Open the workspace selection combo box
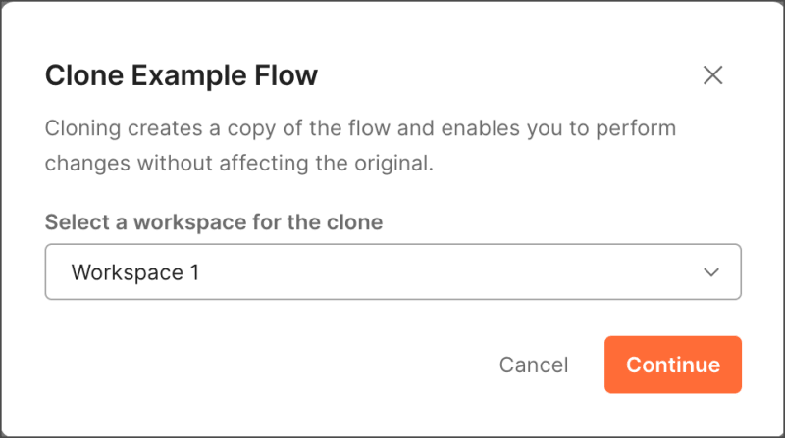Image resolution: width=785 pixels, height=438 pixels. pyautogui.click(x=392, y=272)
